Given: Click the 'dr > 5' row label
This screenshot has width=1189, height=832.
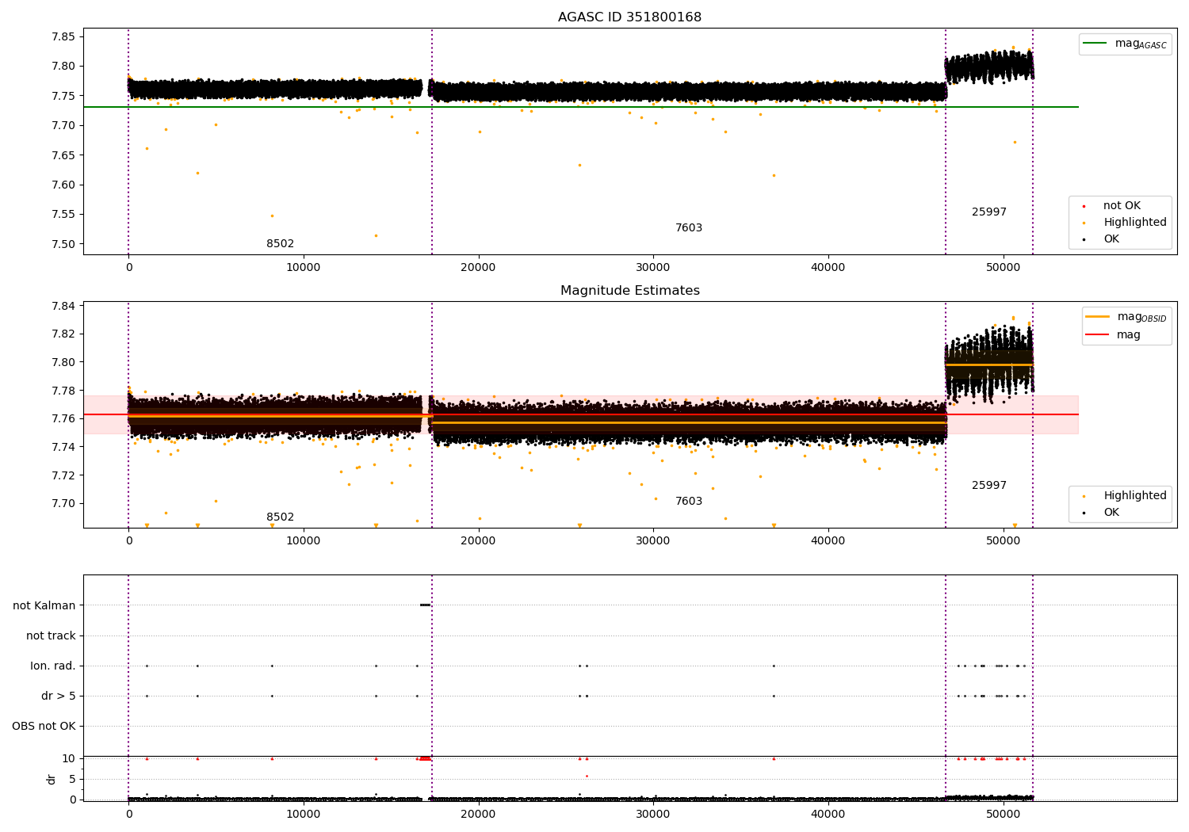Looking at the screenshot, I should (59, 696).
